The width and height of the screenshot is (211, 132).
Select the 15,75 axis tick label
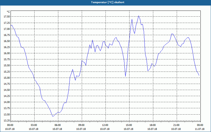pos(7,59)
